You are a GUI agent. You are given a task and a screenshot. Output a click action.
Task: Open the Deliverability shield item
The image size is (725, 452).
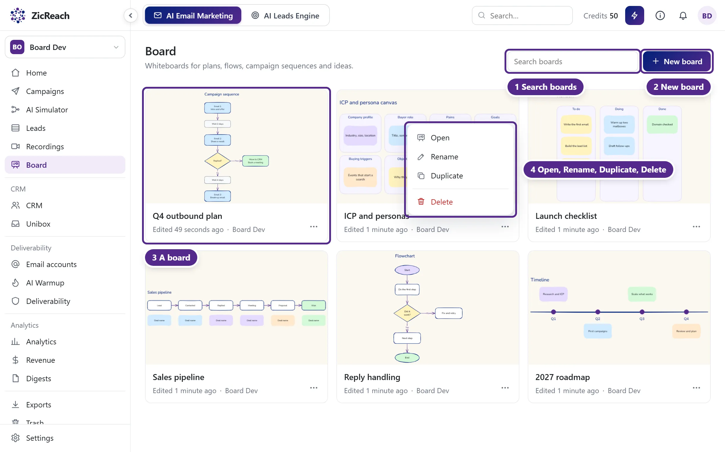click(x=65, y=301)
